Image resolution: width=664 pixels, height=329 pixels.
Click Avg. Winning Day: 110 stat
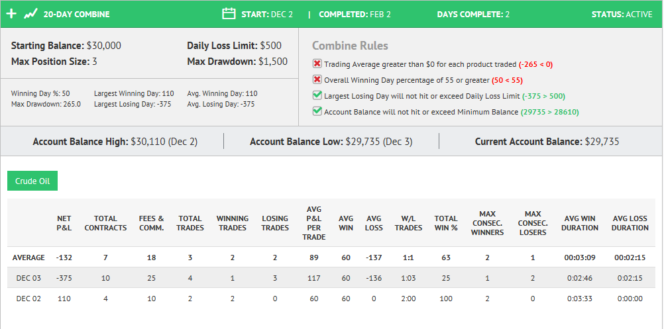click(x=222, y=93)
